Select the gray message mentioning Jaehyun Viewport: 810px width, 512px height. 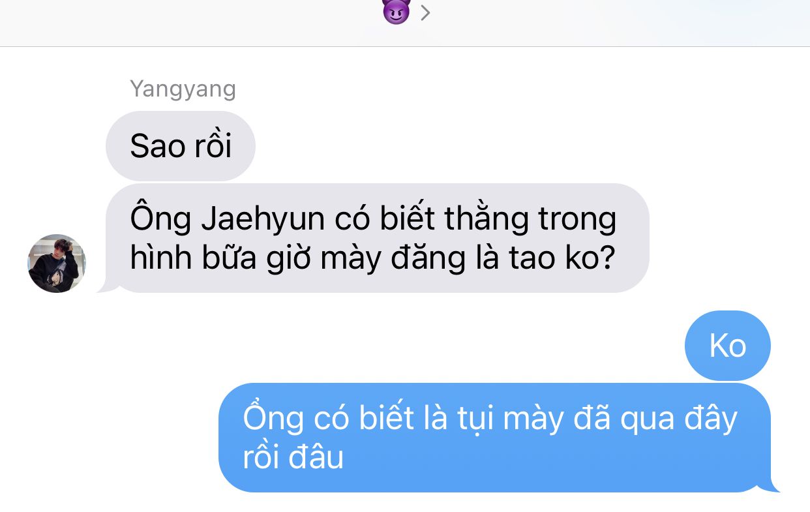tap(374, 238)
